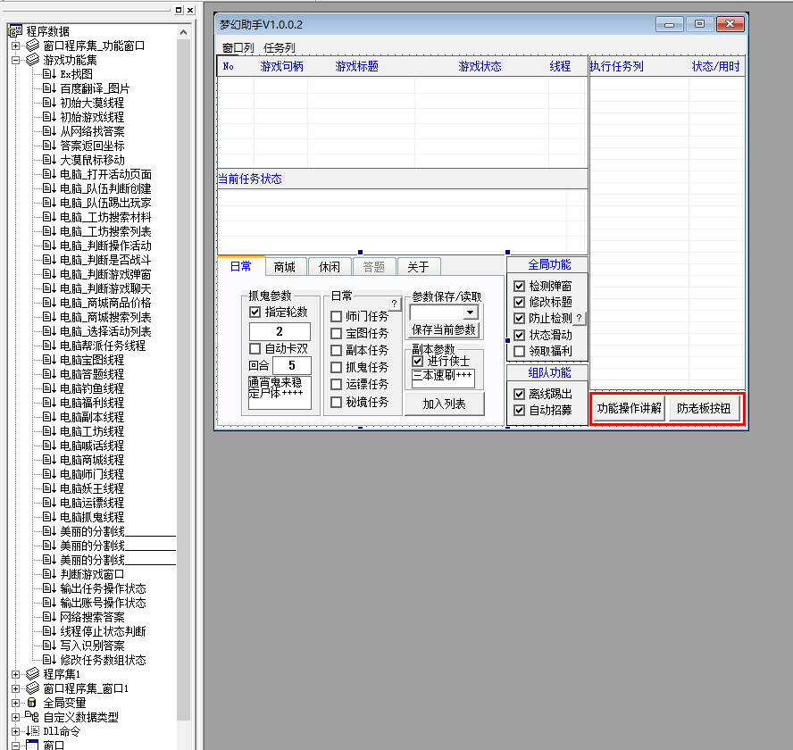Click the 全局变量 cylinder icon
The height and width of the screenshot is (750, 793).
pyautogui.click(x=32, y=703)
